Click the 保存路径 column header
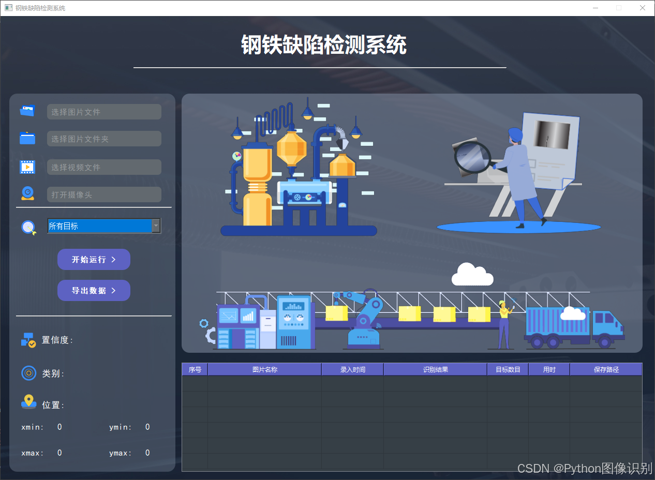This screenshot has height=480, width=655. click(606, 368)
